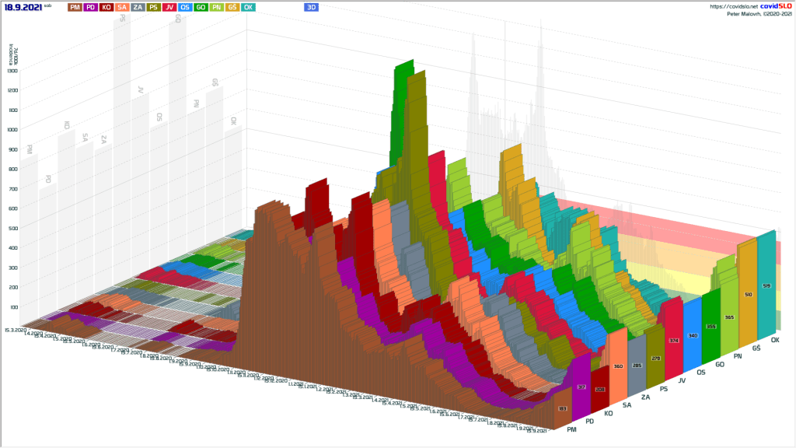
Task: Switch the view with the 3D button
Action: coord(311,7)
